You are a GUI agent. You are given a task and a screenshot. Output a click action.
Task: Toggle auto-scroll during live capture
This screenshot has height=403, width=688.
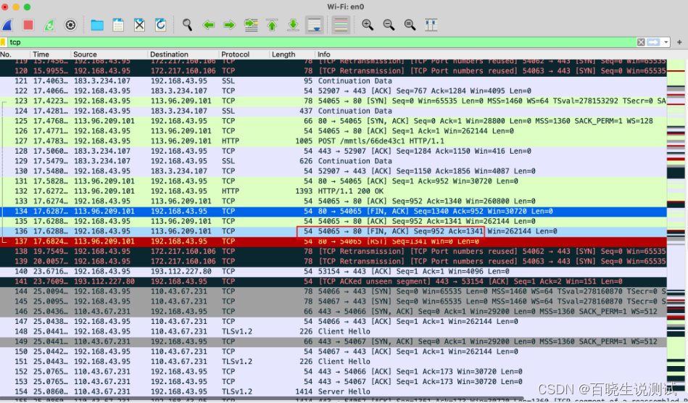click(x=314, y=25)
